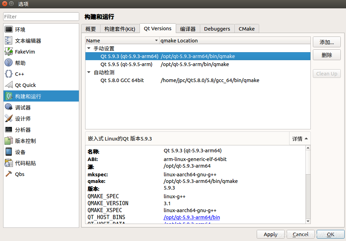This screenshot has width=346, height=241.
Task: Click the QT_HOST_BINS label
Action: (106, 217)
